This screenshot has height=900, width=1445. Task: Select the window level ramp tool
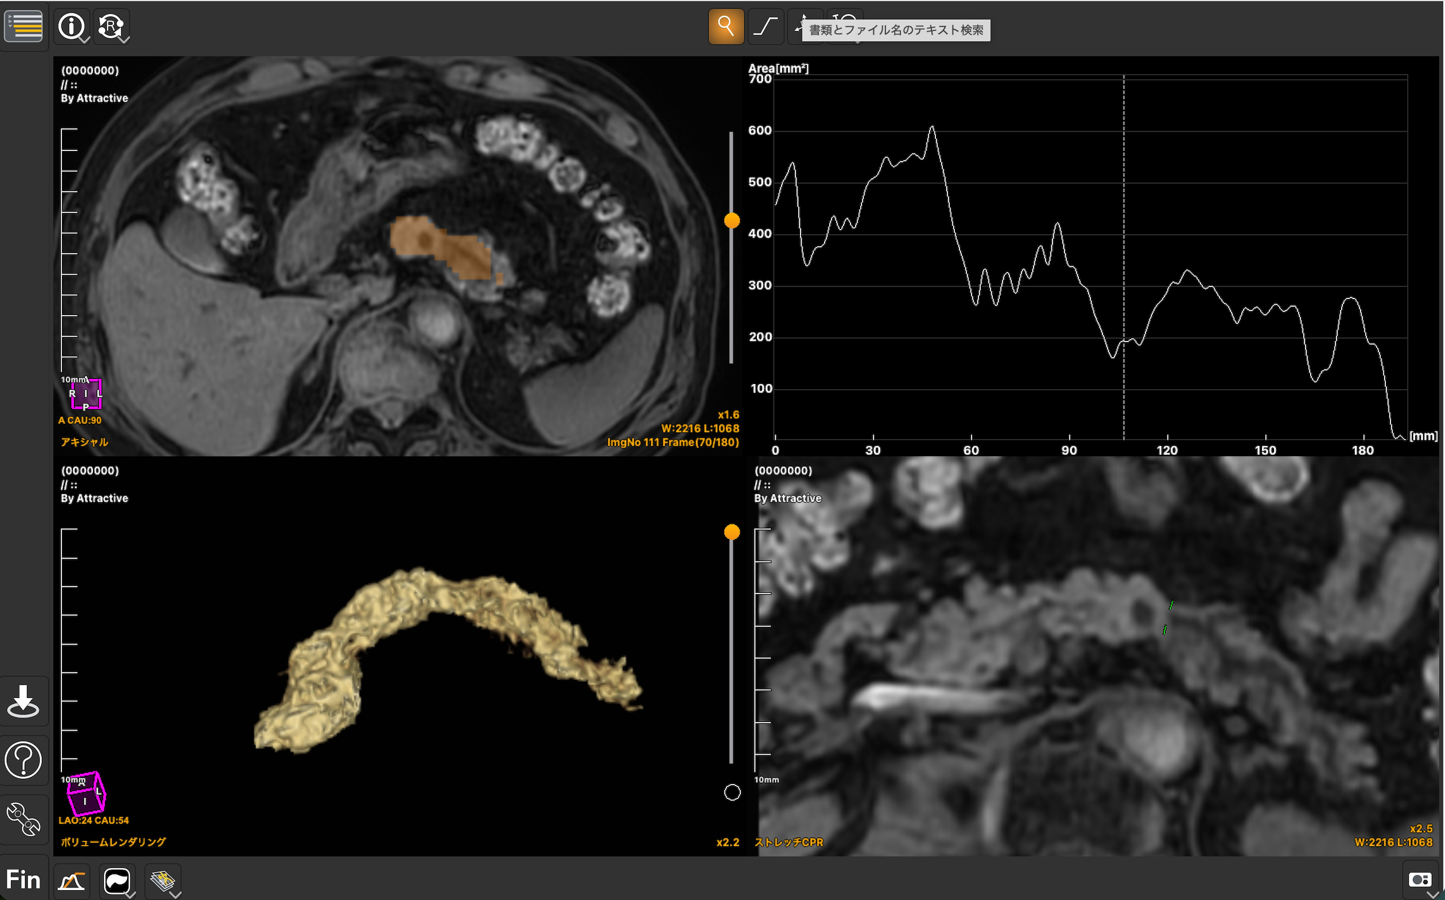click(x=765, y=26)
